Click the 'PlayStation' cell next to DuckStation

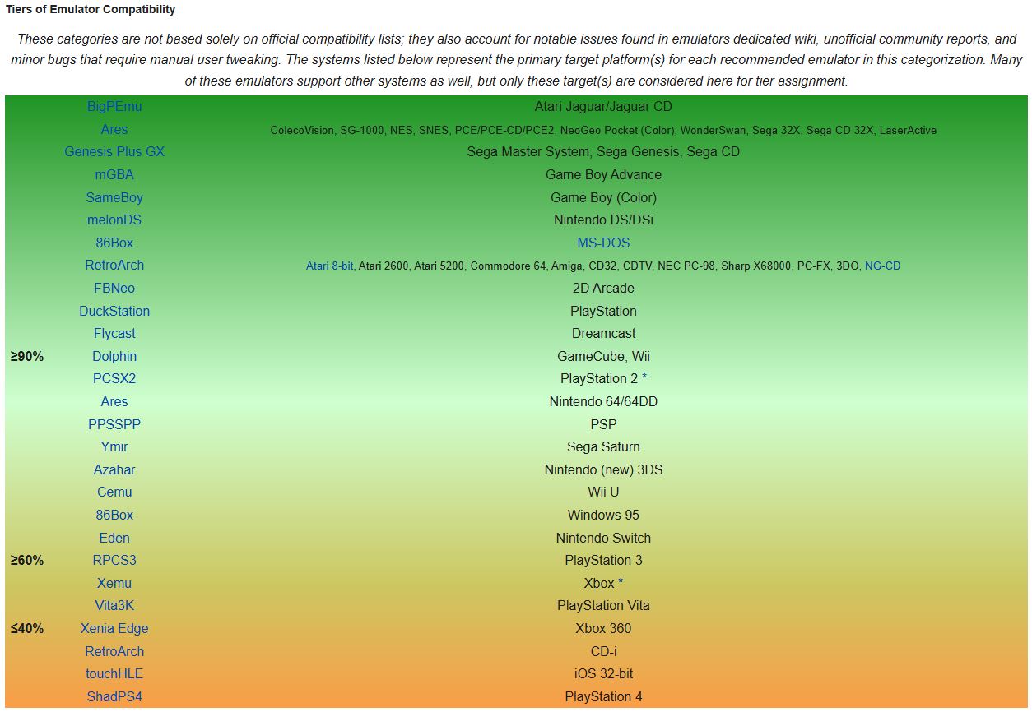(x=603, y=311)
